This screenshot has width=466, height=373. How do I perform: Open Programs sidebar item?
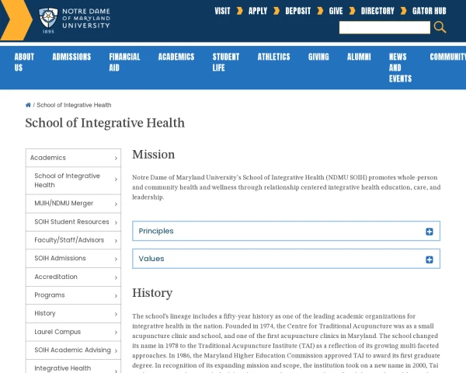(x=73, y=295)
